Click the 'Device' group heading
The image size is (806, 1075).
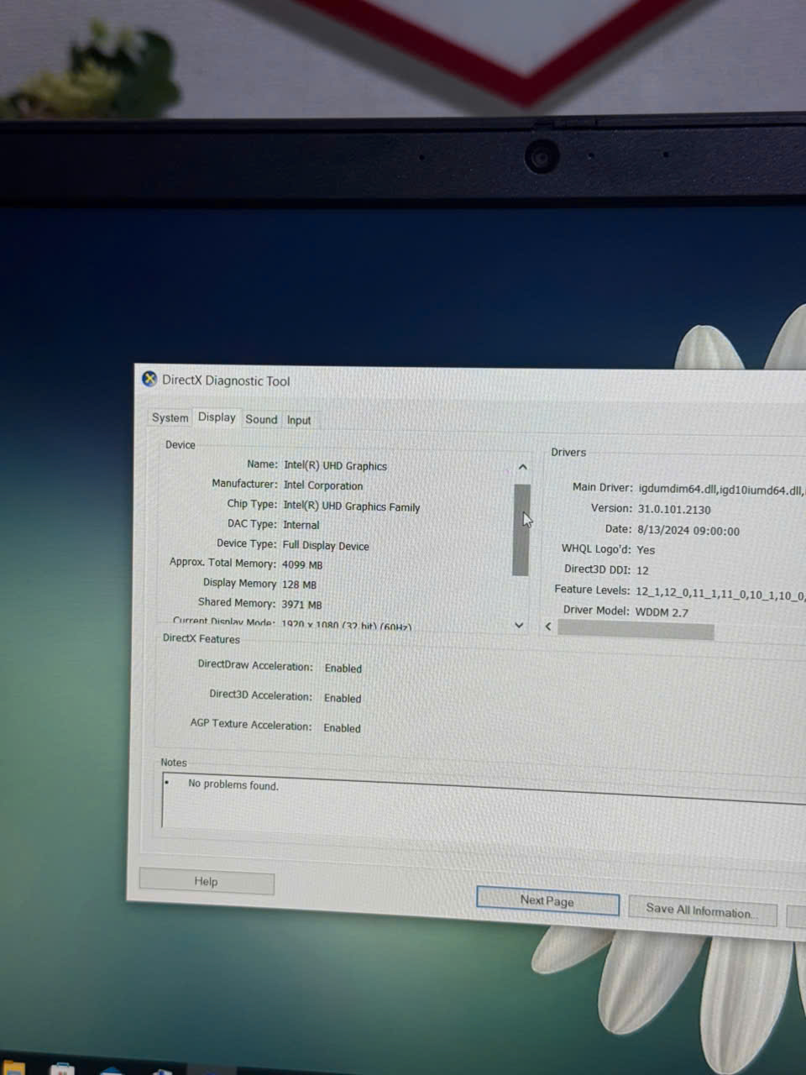(180, 444)
